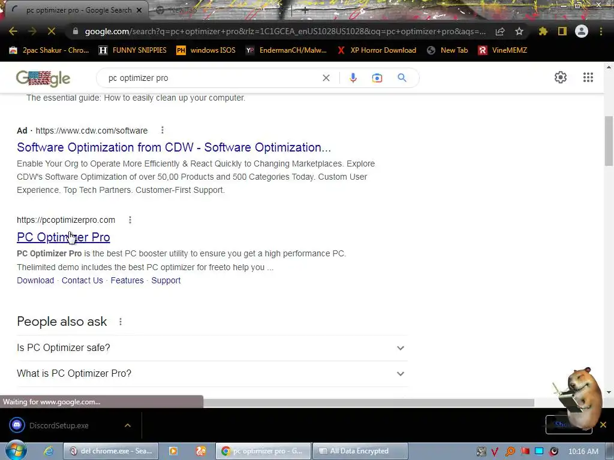The width and height of the screenshot is (614, 460).
Task: Open the VineMEMZ bookmark
Action: pyautogui.click(x=503, y=50)
